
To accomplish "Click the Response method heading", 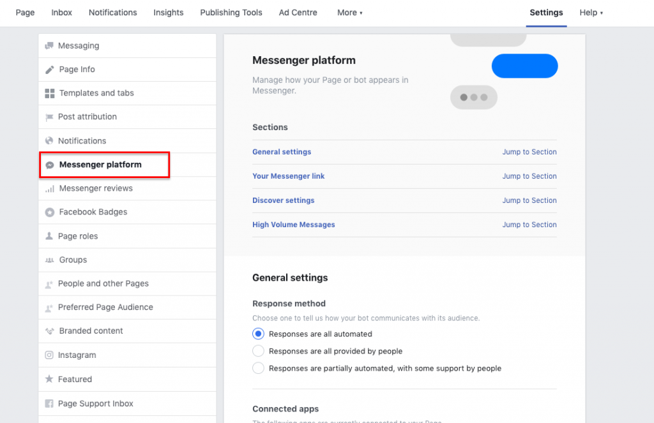I will click(289, 304).
